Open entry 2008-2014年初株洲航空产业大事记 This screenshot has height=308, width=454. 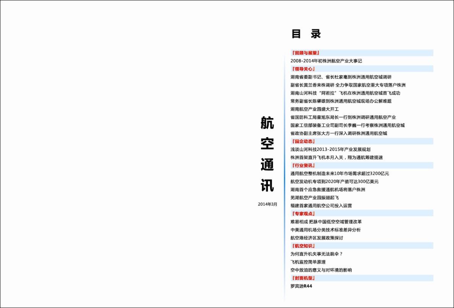[x=326, y=61]
